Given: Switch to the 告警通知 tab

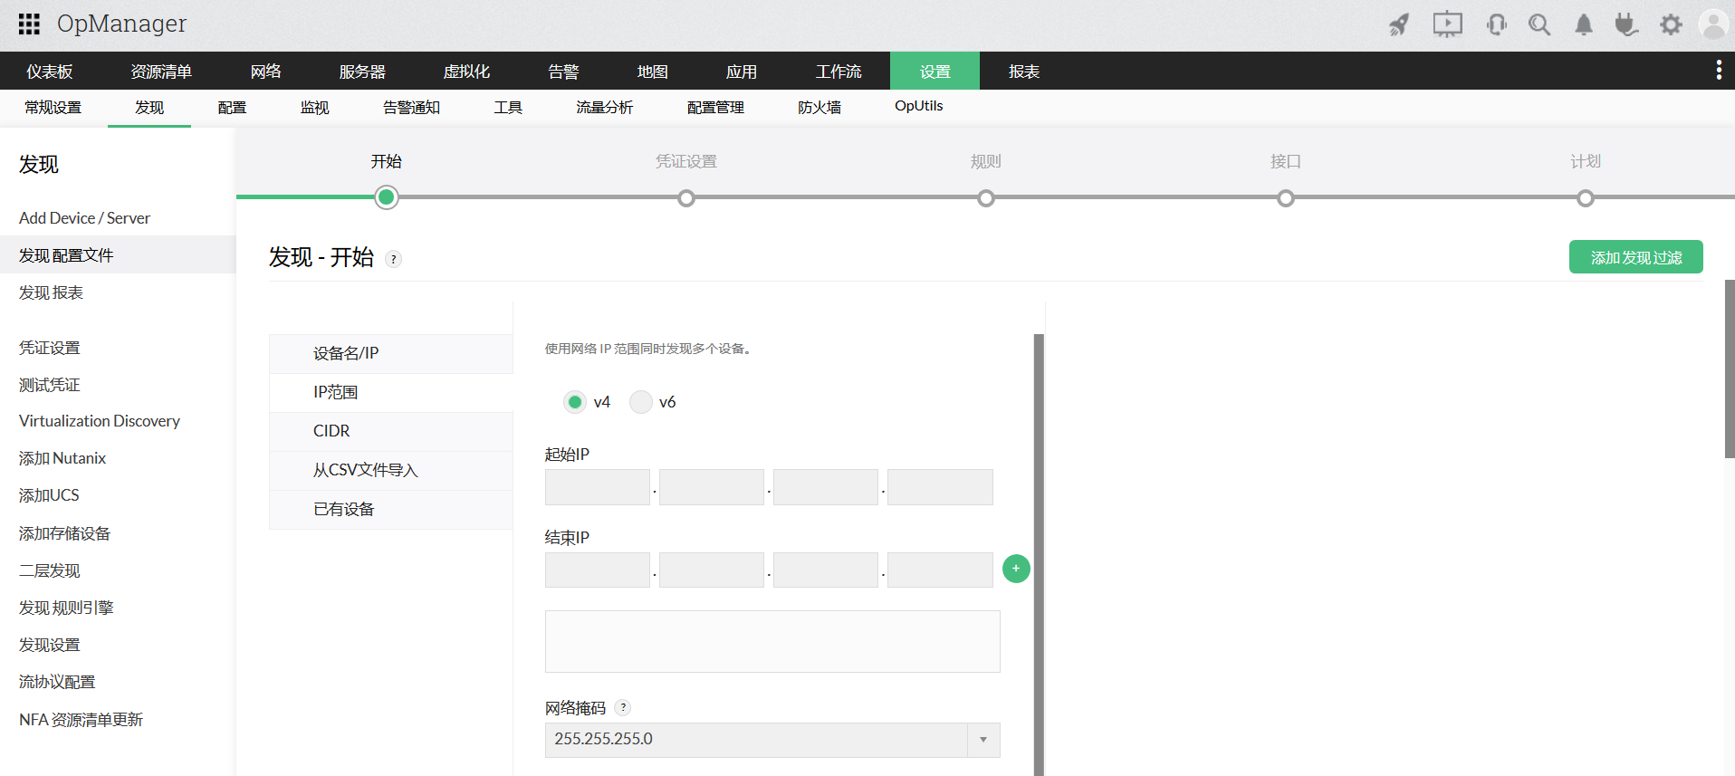Looking at the screenshot, I should [411, 108].
